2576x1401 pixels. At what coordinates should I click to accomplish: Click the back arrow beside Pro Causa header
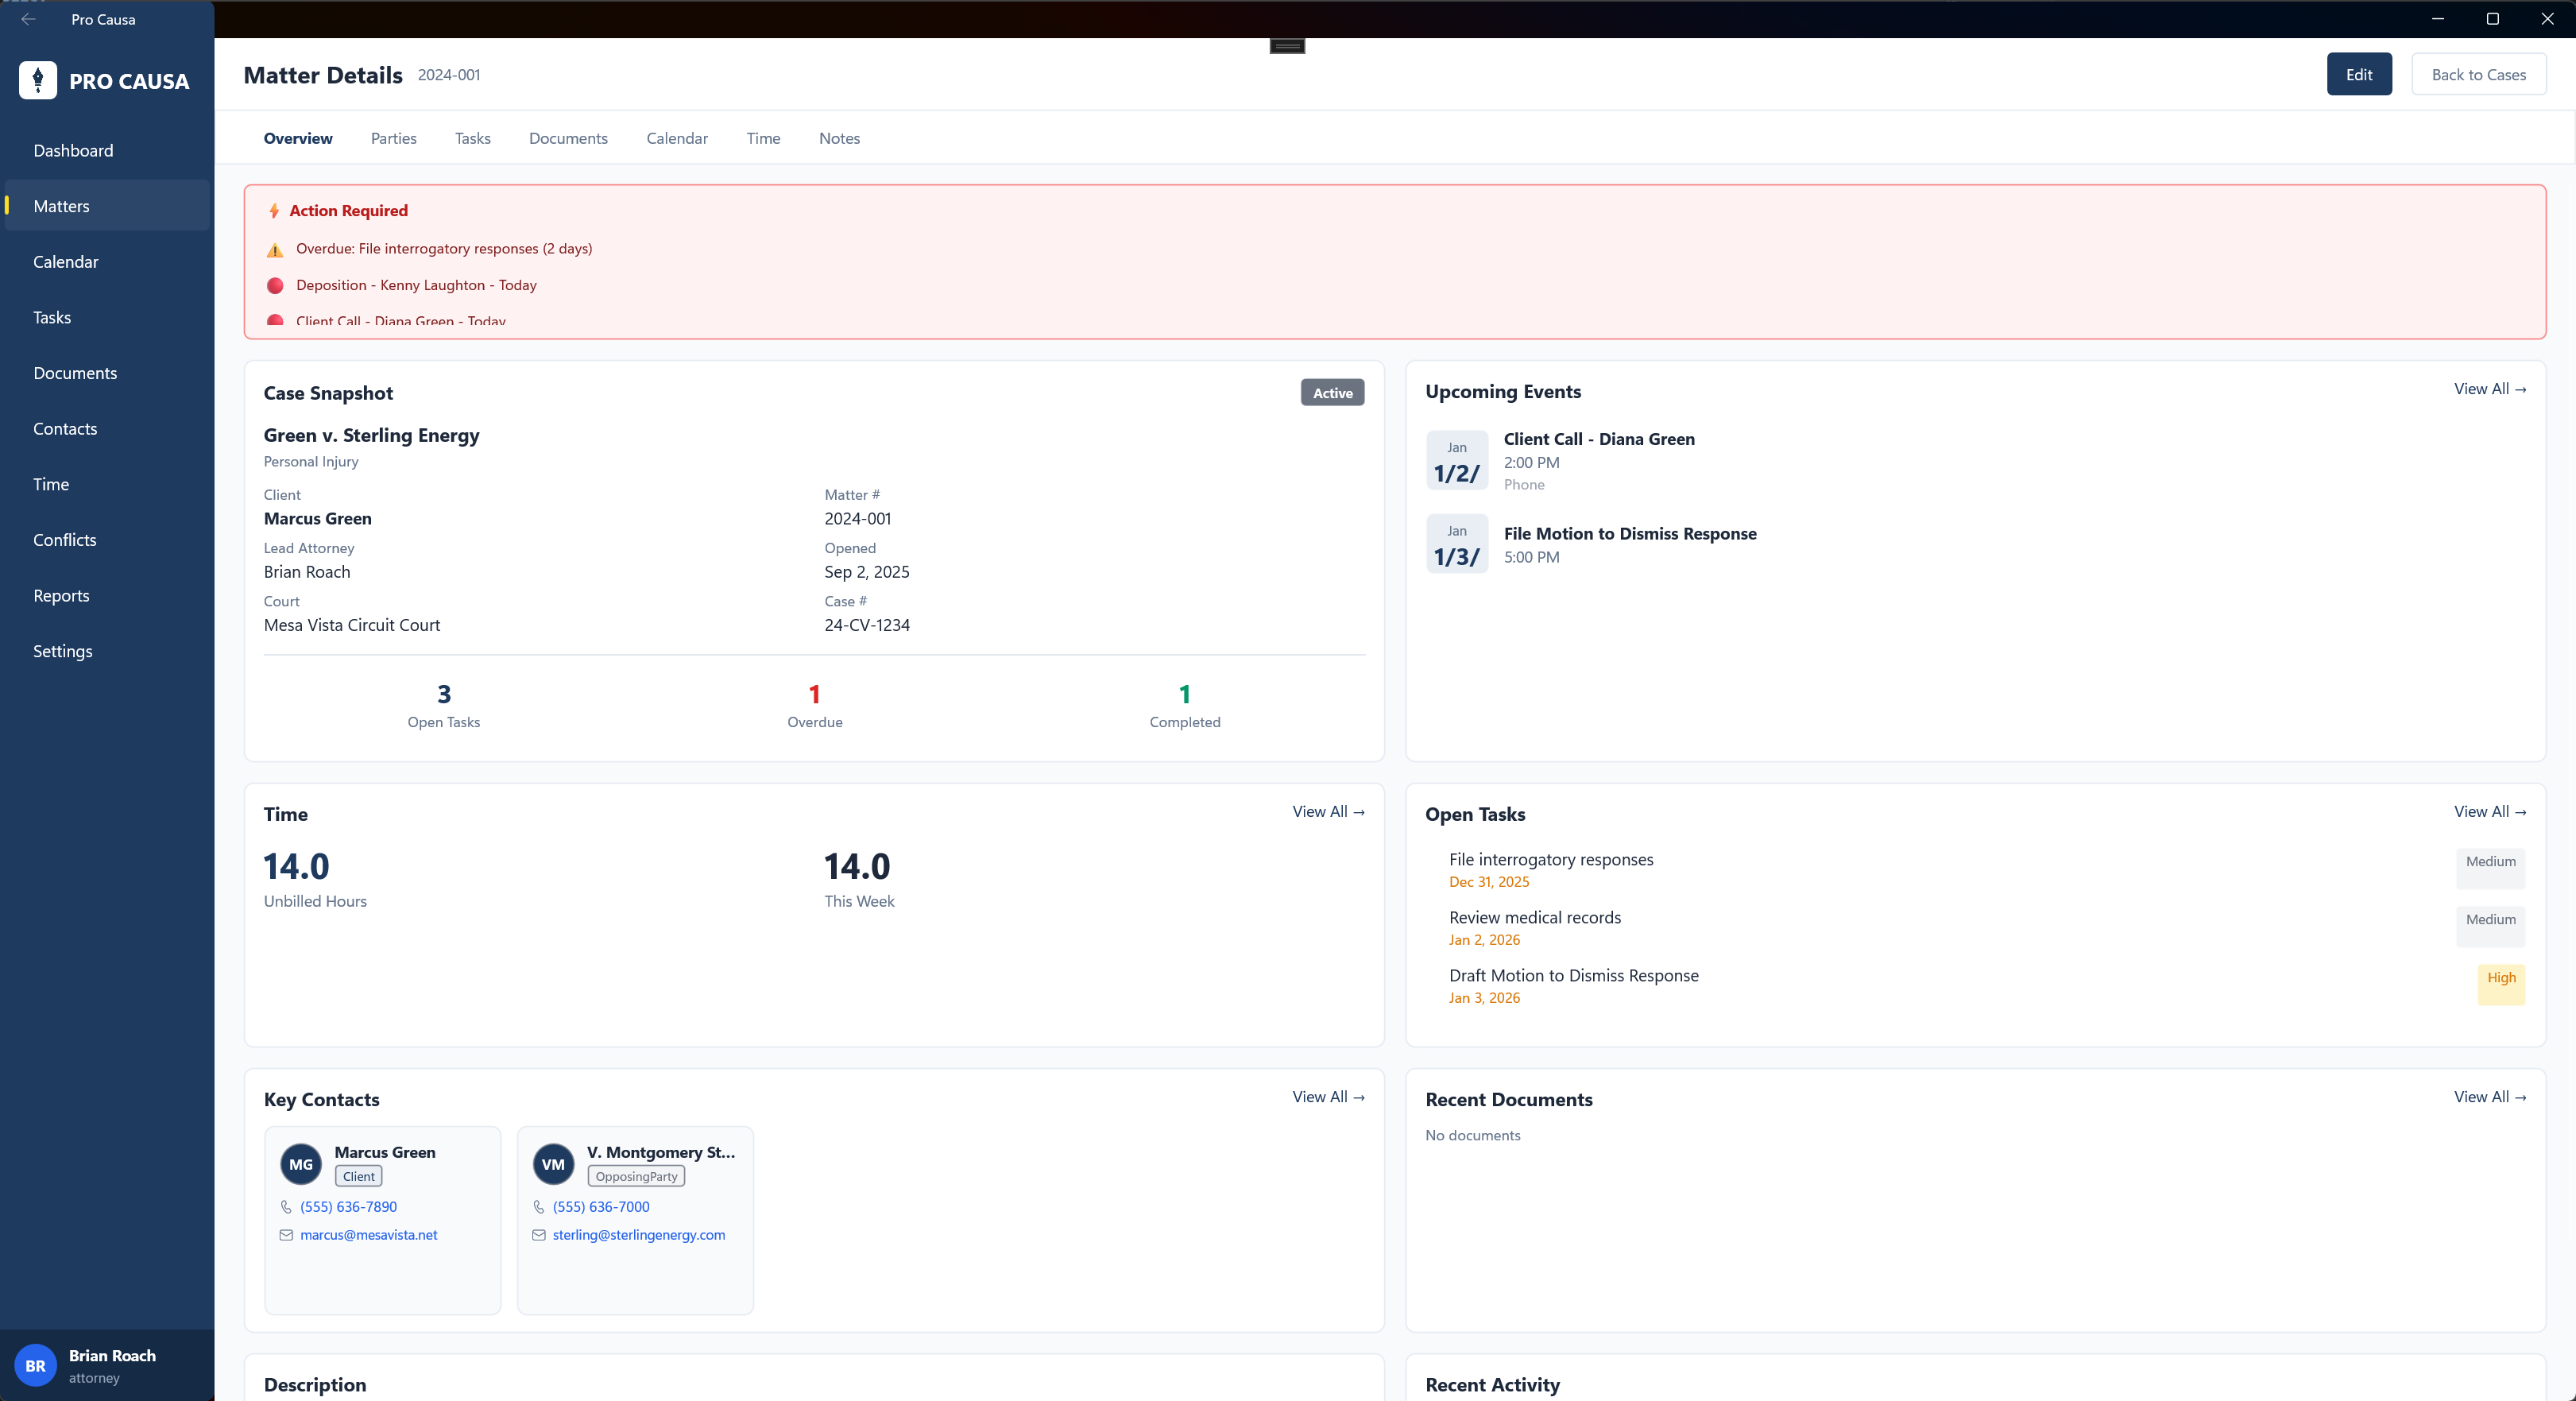(x=27, y=19)
